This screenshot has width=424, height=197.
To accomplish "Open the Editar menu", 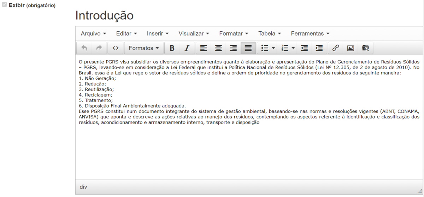I will (x=126, y=33).
